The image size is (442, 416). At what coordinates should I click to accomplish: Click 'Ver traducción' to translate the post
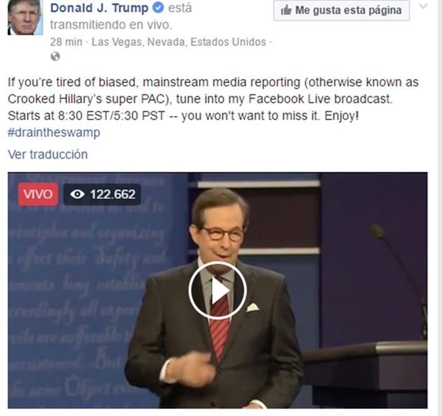(47, 154)
